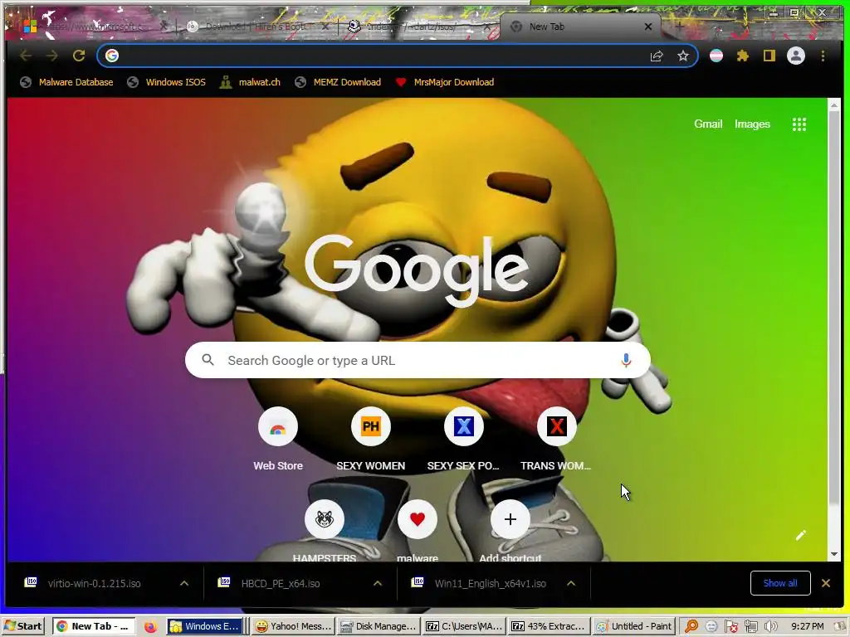Screen dimensions: 850x637
Task: Open the Win11_English_x64v1.iso downloaded file
Action: [x=490, y=583]
